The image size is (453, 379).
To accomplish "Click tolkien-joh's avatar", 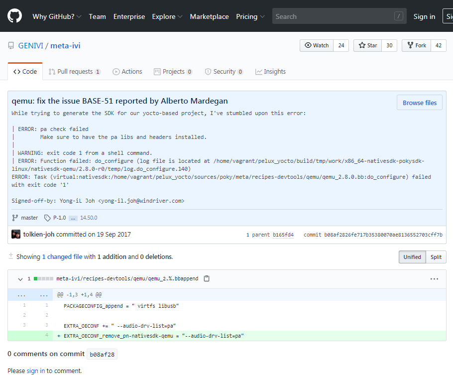I will point(15,234).
